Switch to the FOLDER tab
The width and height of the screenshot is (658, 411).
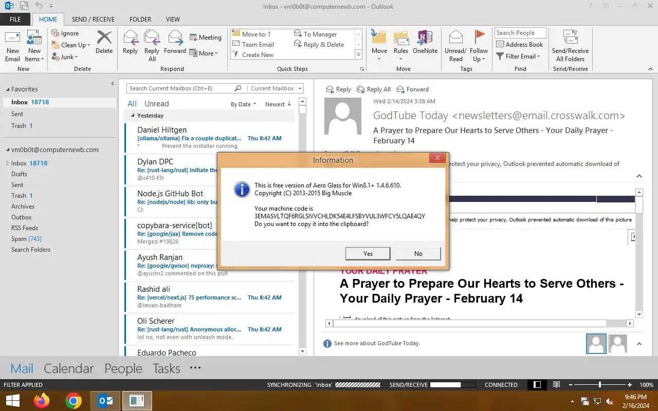[x=140, y=20]
